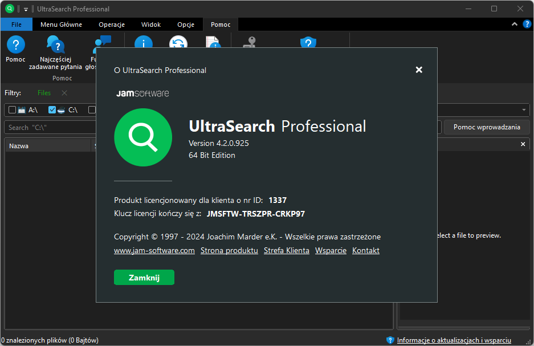Click the status text 0 znalezionych plików
This screenshot has width=534, height=346.
pyautogui.click(x=34, y=340)
